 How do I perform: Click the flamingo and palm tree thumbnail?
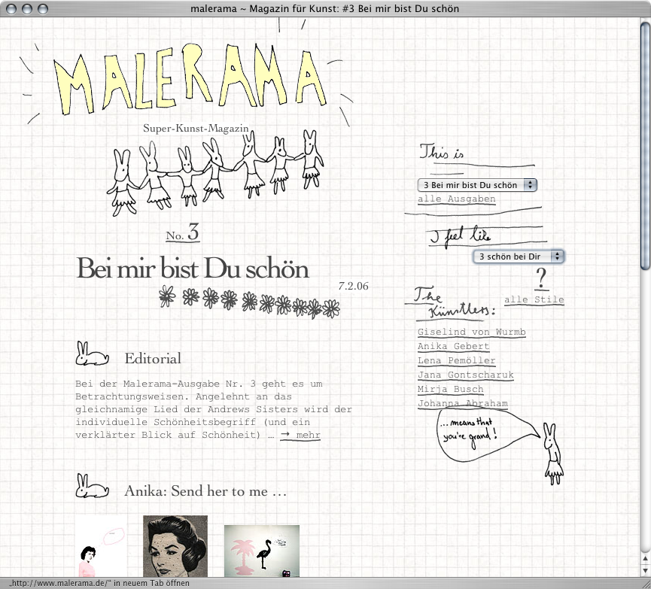click(261, 549)
